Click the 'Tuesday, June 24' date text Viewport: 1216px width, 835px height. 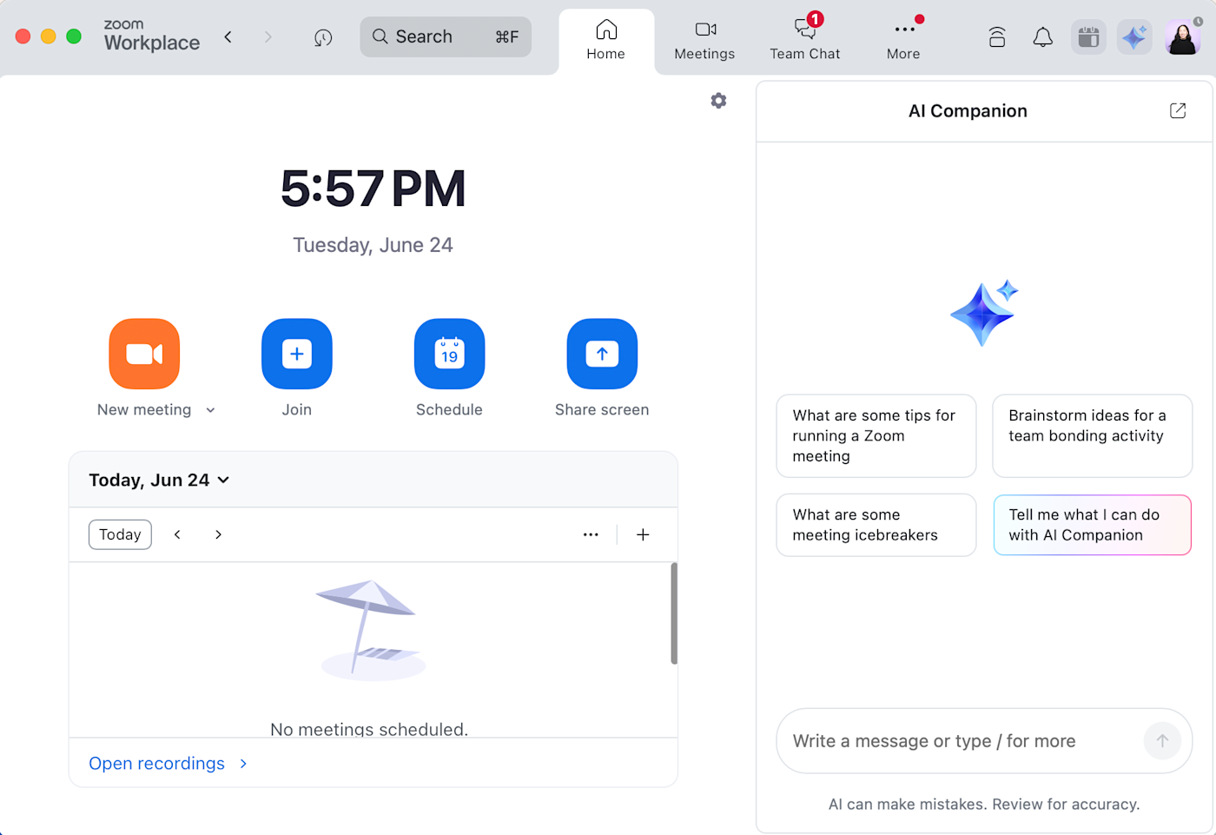pyautogui.click(x=373, y=245)
